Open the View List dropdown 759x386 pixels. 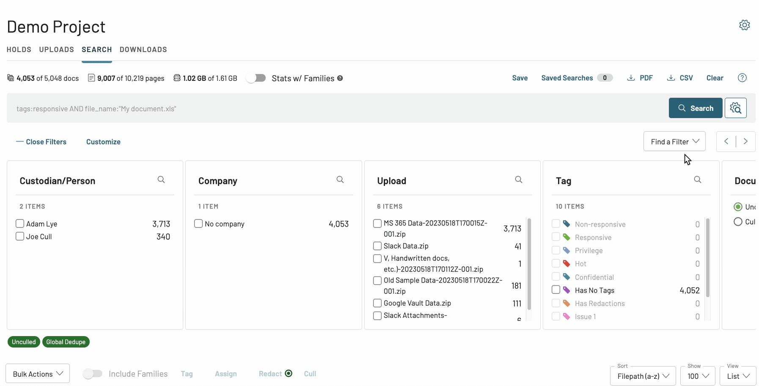tap(738, 376)
